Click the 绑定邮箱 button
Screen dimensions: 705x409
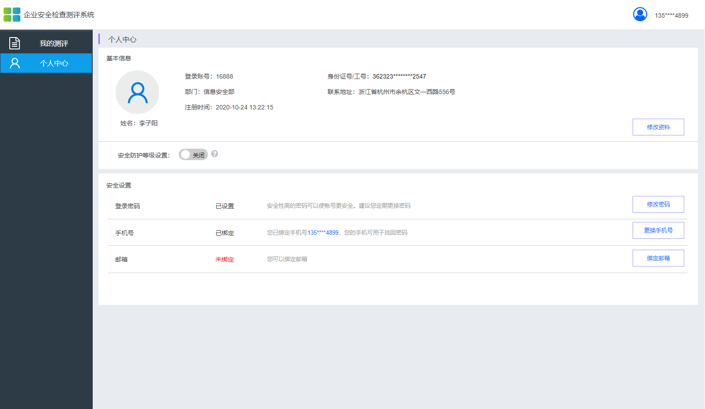coord(658,258)
